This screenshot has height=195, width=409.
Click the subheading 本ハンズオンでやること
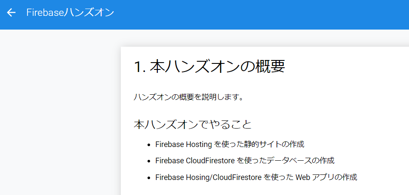(193, 125)
